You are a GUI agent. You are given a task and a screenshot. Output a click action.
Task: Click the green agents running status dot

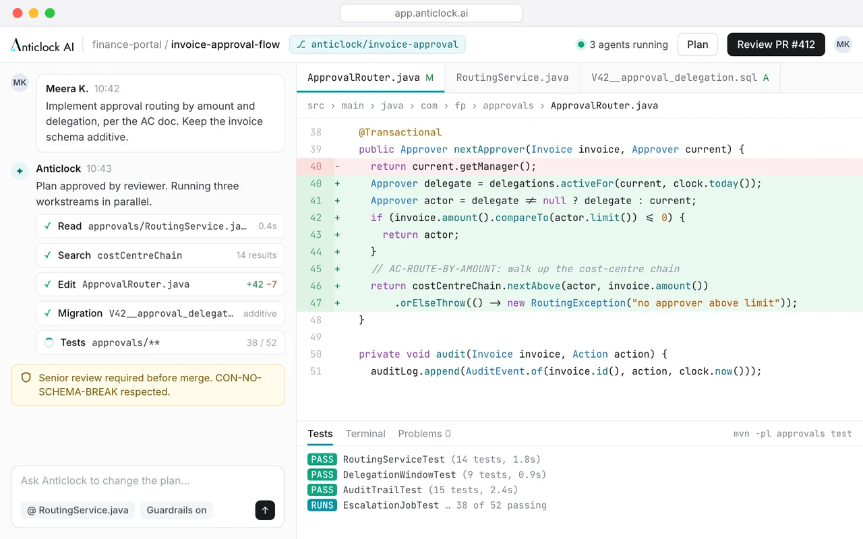581,44
